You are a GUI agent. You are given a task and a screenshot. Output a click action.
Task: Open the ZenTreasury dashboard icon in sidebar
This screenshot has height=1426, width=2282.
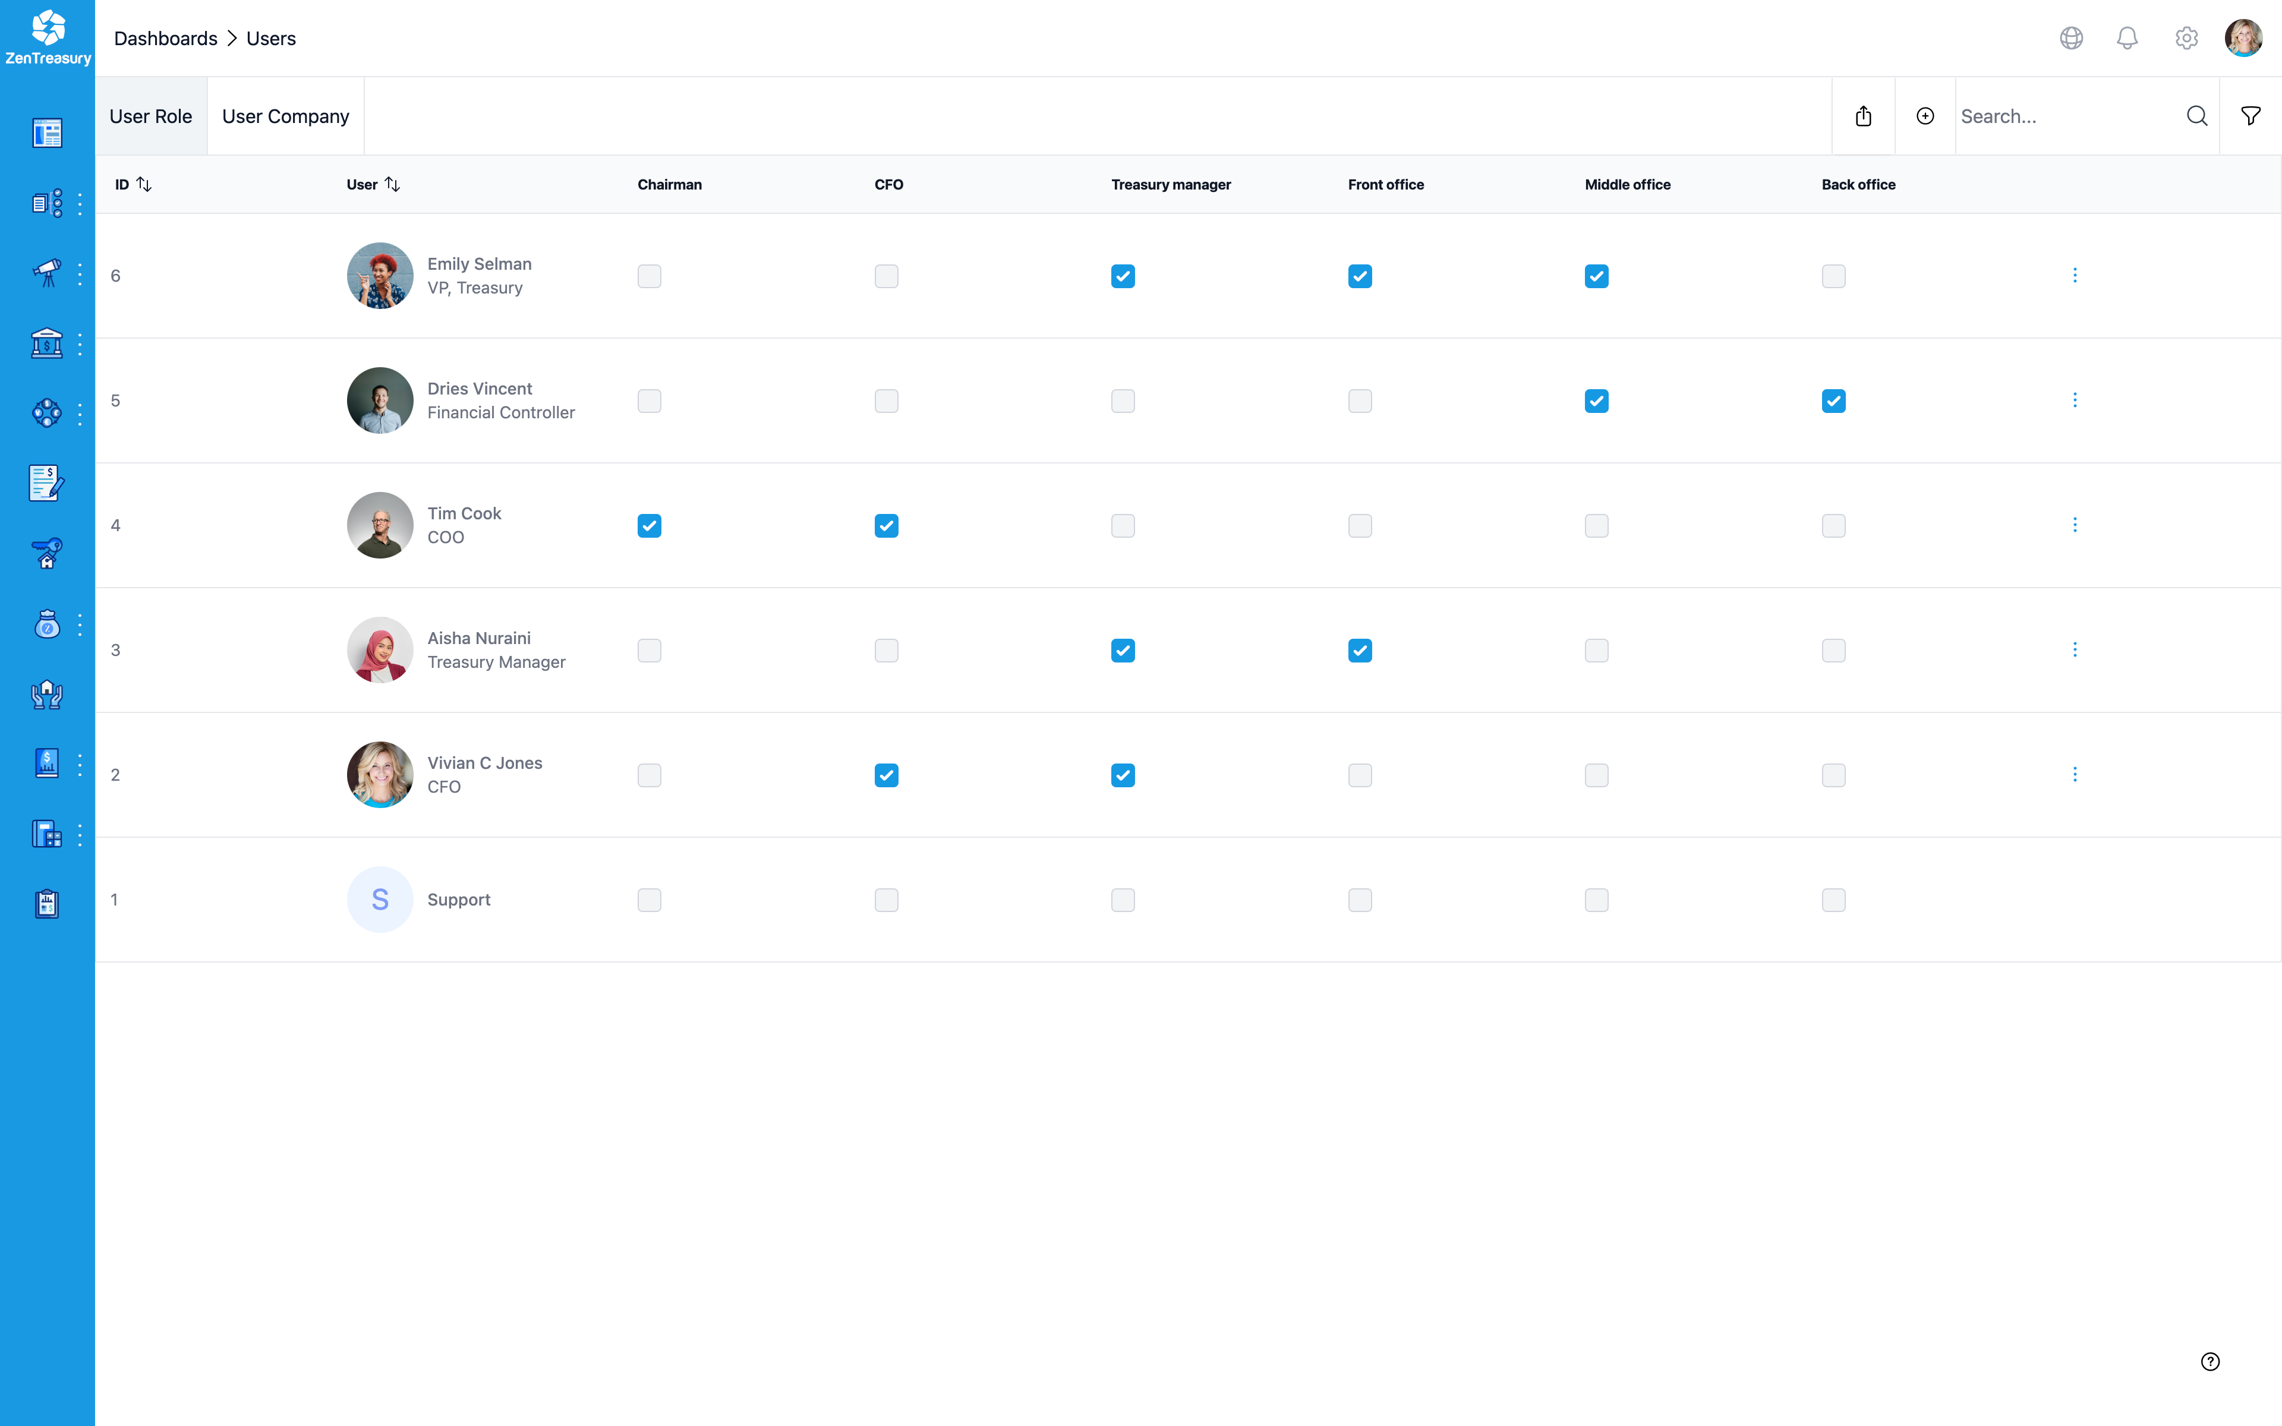tap(46, 133)
